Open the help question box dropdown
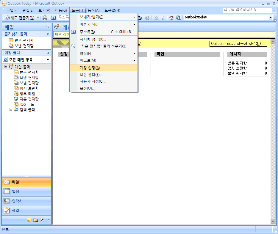Screen dimensions: 278x234 [x=274, y=10]
